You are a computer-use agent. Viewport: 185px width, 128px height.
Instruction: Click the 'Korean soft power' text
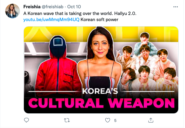[x=100, y=20]
